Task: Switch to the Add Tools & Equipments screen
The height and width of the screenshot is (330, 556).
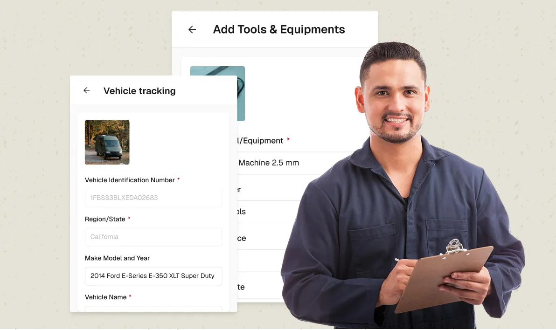Action: 279,29
